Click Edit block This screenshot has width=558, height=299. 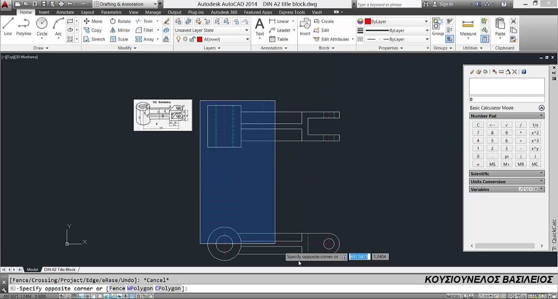pos(321,30)
